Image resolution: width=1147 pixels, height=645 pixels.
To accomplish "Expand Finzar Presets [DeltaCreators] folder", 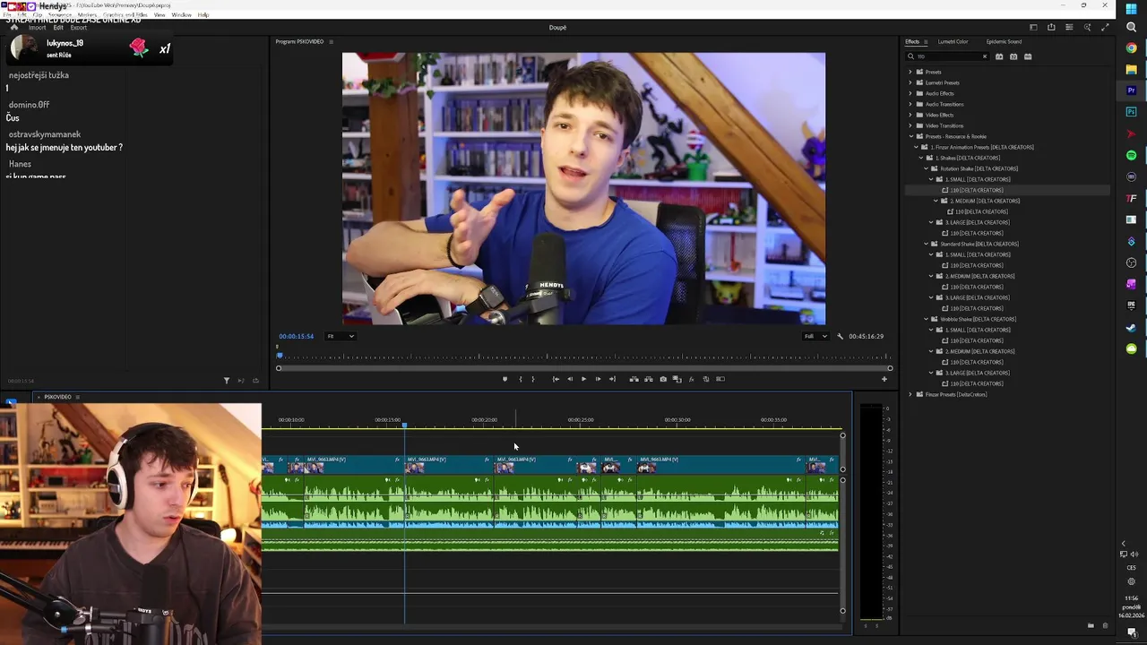I will point(910,394).
